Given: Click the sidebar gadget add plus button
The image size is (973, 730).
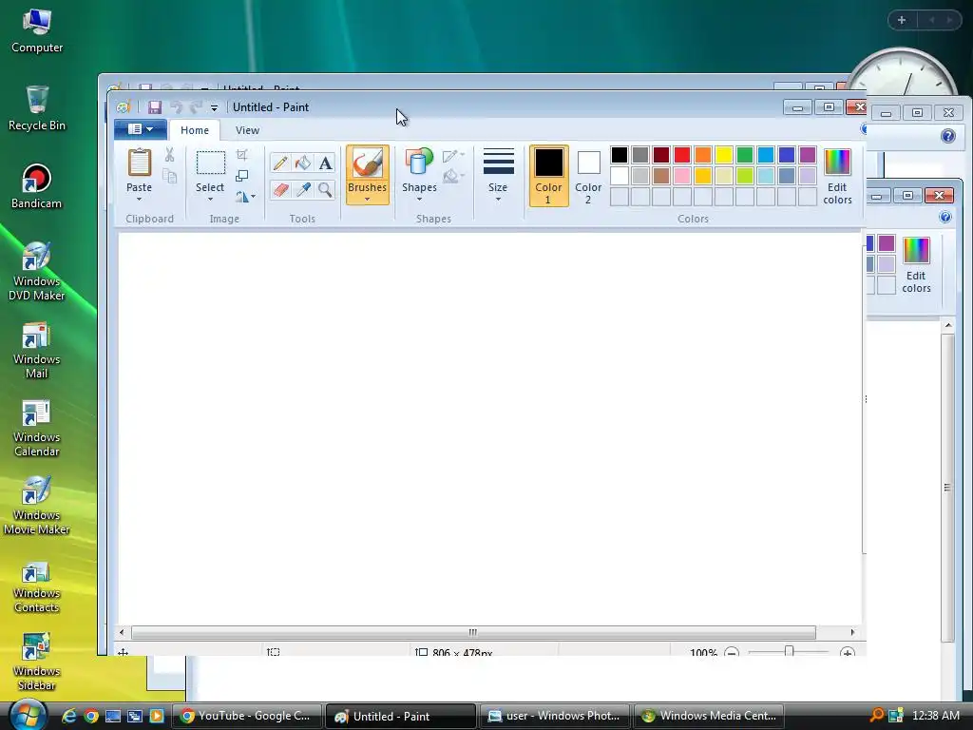Looking at the screenshot, I should (902, 20).
